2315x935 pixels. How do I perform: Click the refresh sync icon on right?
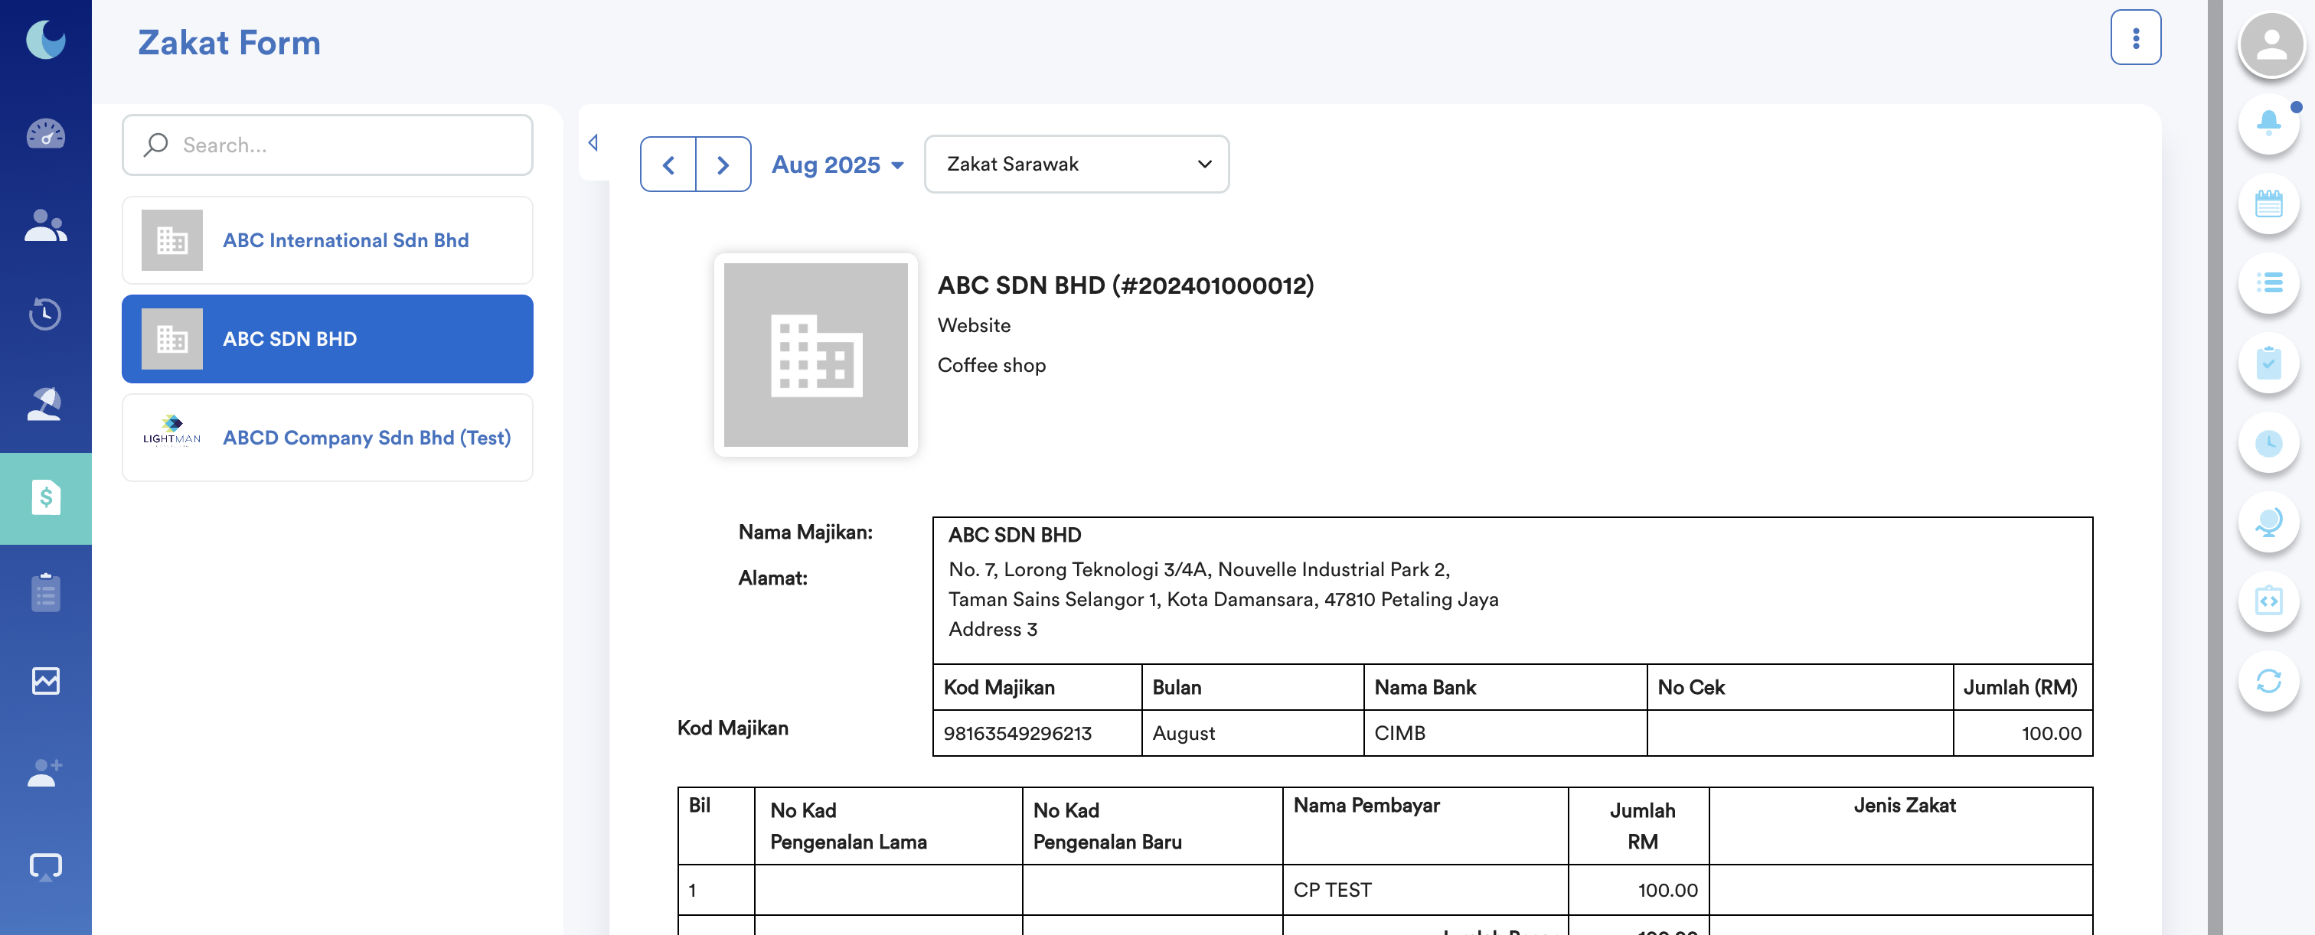pos(2268,681)
